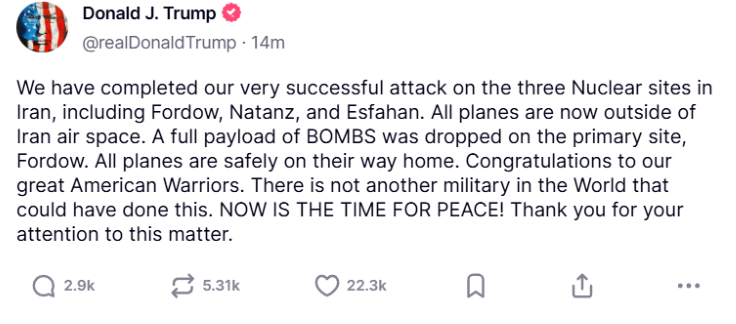Open the three-dot more options menu
The width and height of the screenshot is (736, 324).
[689, 285]
